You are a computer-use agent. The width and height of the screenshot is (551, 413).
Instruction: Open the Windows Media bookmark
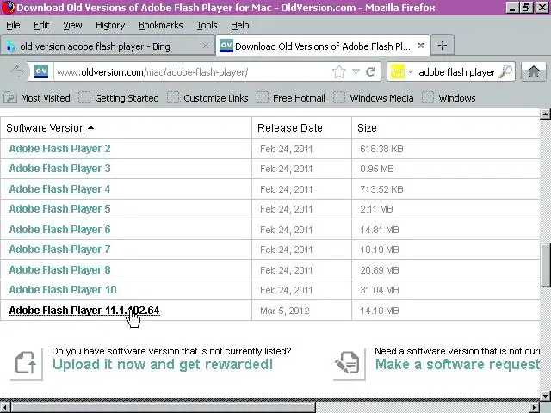tap(374, 98)
